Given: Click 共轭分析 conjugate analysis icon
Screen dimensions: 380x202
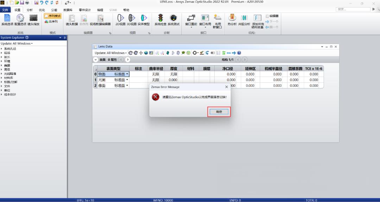Looking at the screenshot, I should click(244, 20).
